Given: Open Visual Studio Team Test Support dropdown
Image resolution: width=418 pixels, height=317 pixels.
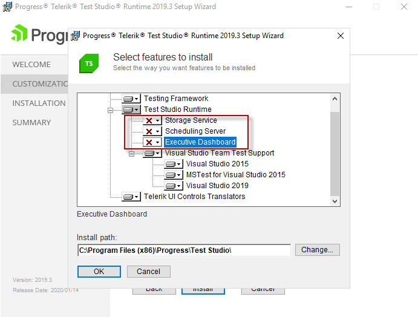Looking at the screenshot, I should click(152, 153).
